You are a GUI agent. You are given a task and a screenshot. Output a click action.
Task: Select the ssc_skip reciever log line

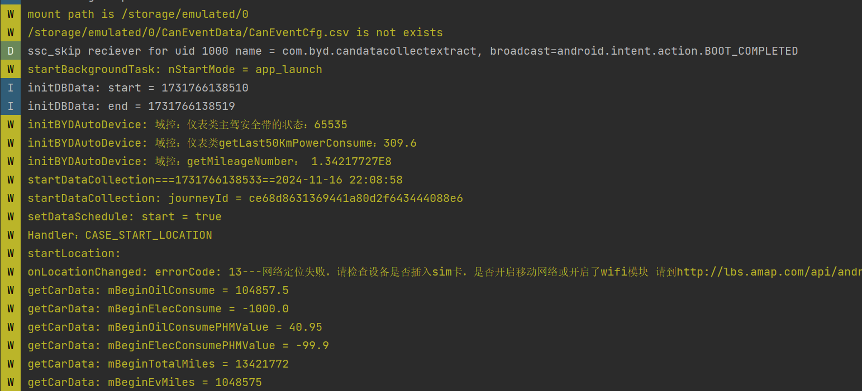coord(412,51)
